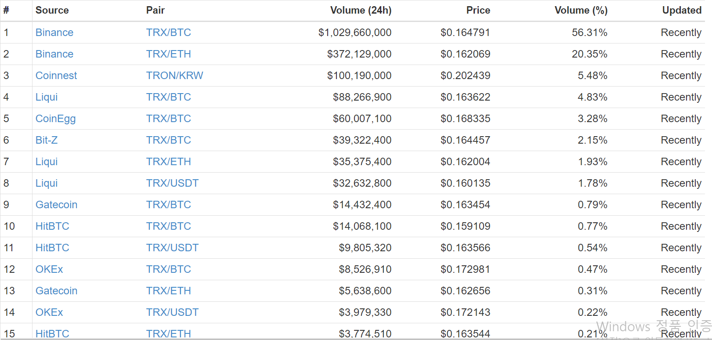Select the $35,375,400 volume cell
Image resolution: width=712 pixels, height=340 pixels.
(362, 162)
